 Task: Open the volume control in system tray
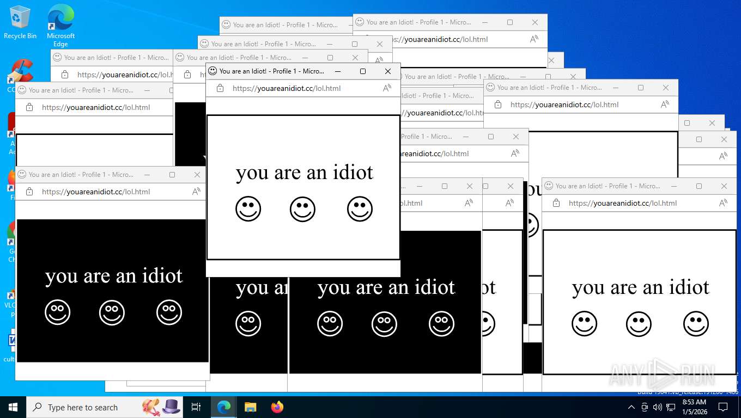657,407
